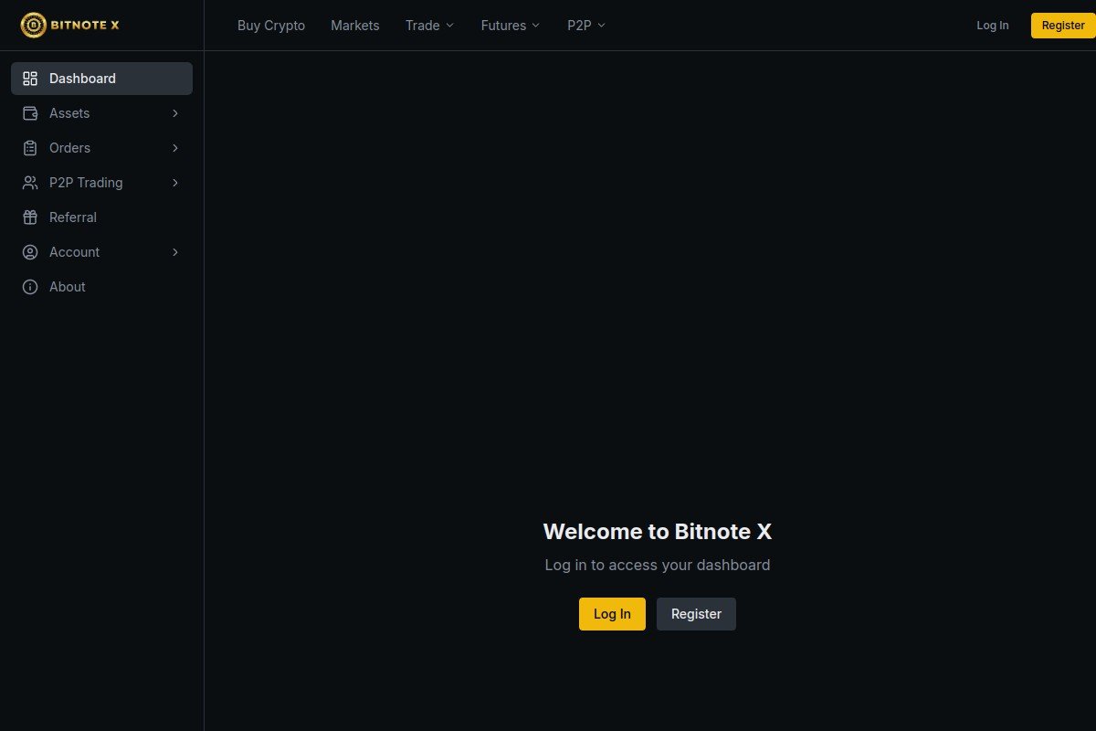Expand the P2P Trading chevron

coord(175,183)
